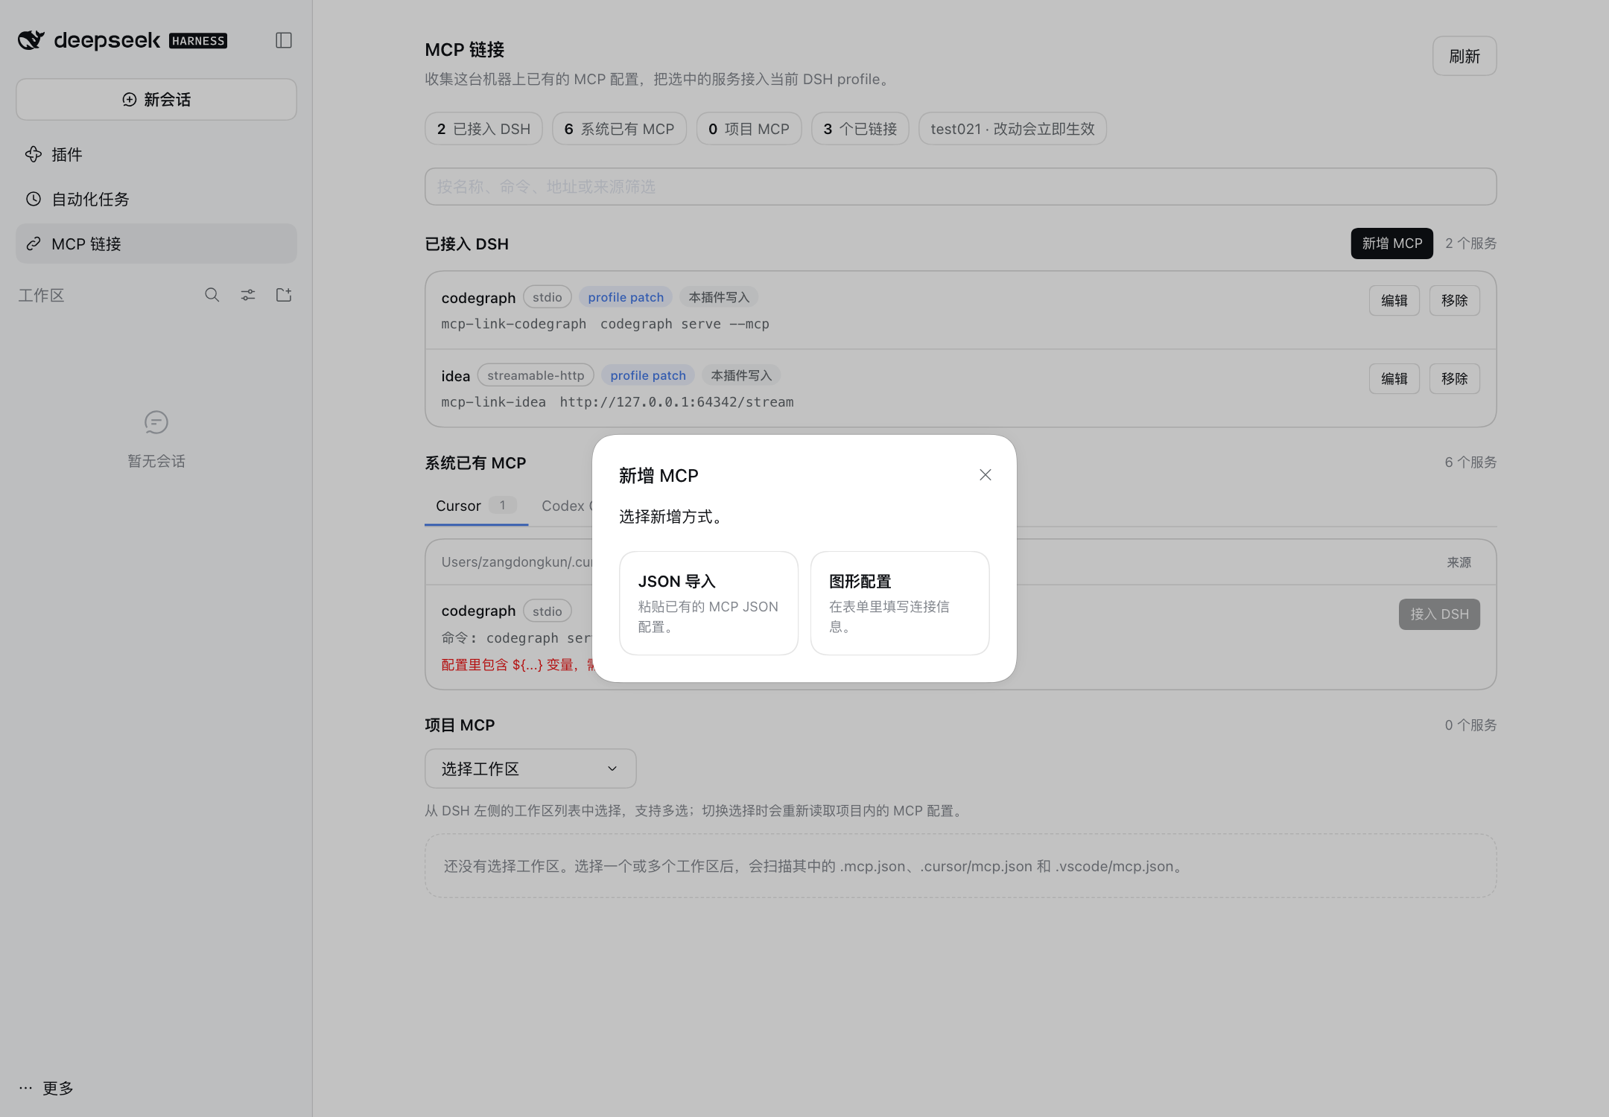Edit the codegraph DSH service
The image size is (1609, 1117).
click(x=1394, y=301)
